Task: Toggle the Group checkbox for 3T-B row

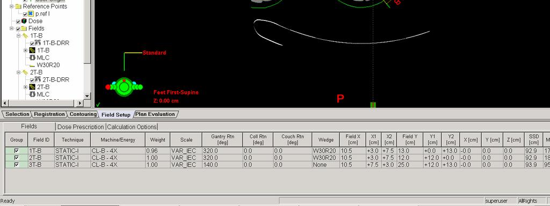Action: tap(16, 164)
